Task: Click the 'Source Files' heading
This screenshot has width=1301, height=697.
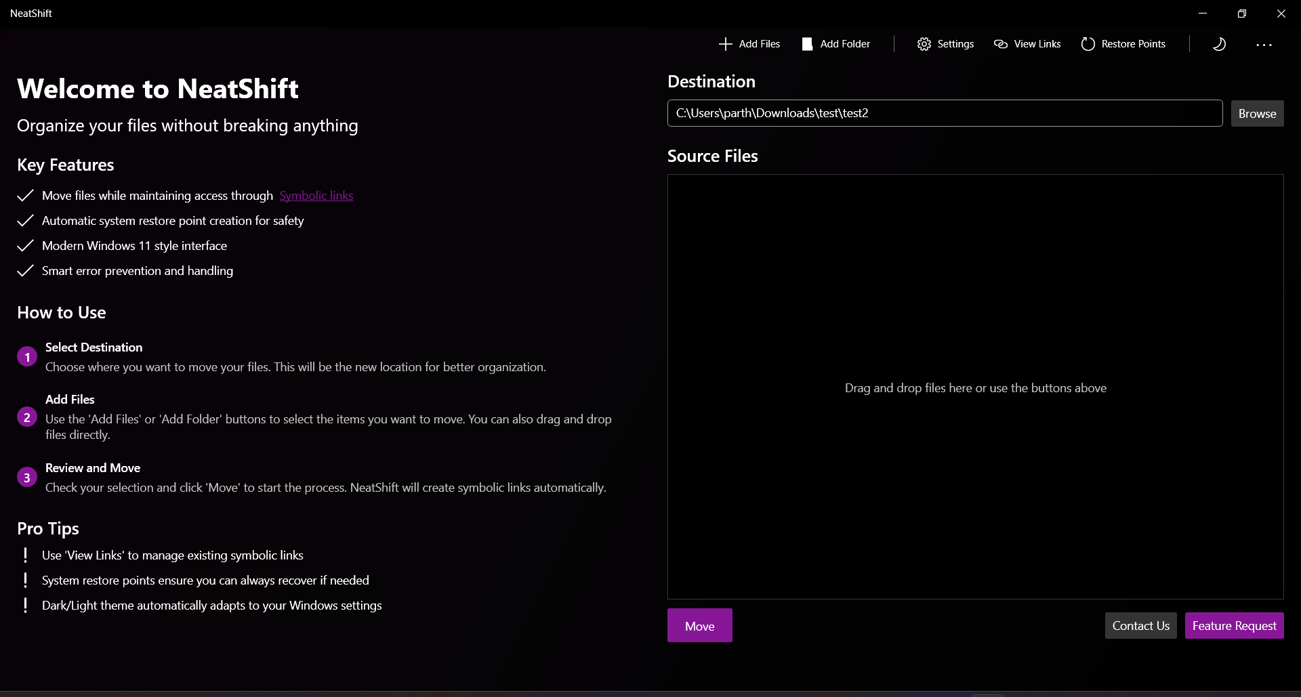Action: pos(713,156)
